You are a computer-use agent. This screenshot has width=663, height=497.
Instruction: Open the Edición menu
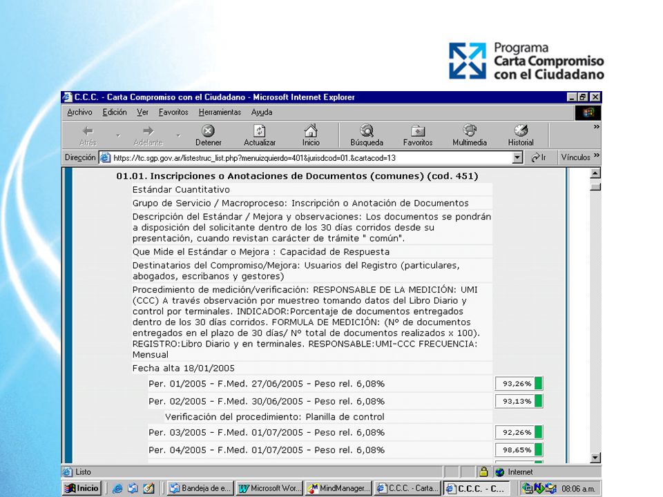click(115, 112)
